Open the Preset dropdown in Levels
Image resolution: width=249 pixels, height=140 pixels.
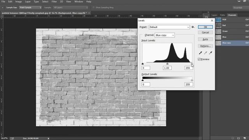[x=169, y=27]
